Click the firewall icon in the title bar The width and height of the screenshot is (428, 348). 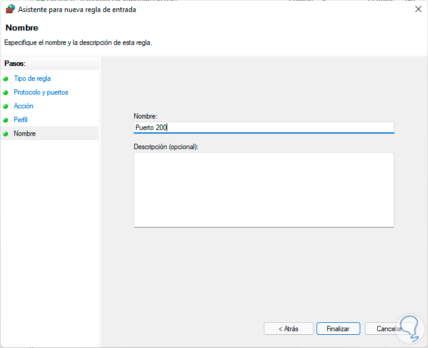click(10, 10)
